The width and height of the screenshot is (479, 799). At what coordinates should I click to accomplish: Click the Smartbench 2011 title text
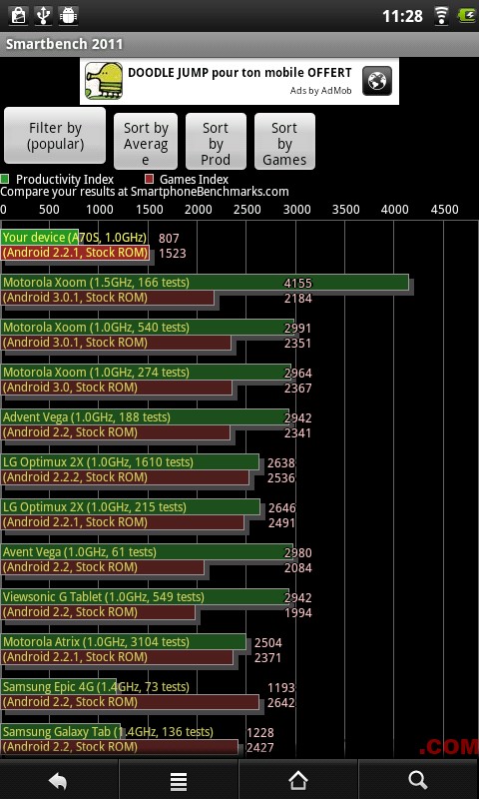[x=64, y=44]
